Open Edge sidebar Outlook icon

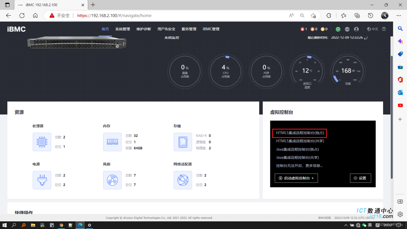click(x=400, y=93)
